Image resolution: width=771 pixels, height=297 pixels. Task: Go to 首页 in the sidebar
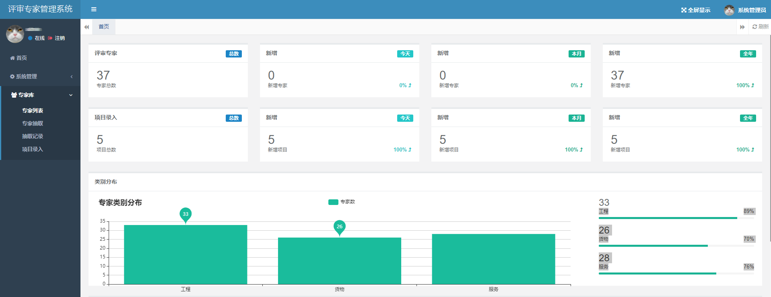(21, 58)
